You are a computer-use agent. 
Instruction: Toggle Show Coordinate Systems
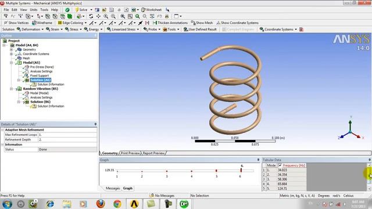[237, 23]
